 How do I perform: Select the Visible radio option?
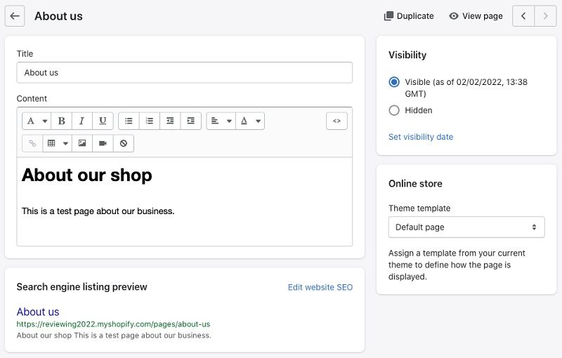[394, 82]
